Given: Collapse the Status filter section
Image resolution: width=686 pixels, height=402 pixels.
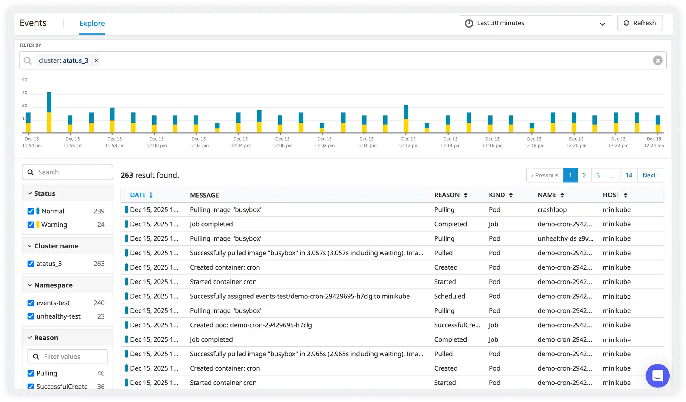Looking at the screenshot, I should pos(30,193).
